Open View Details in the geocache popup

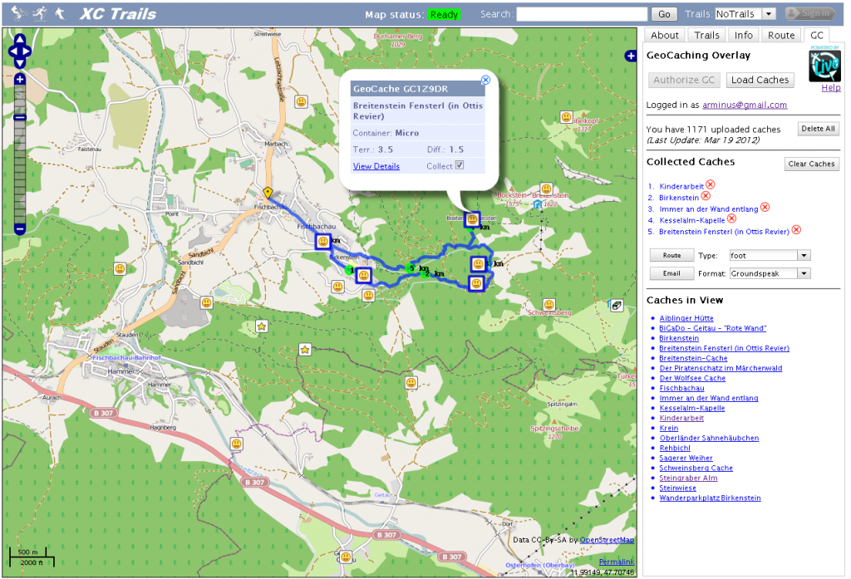point(376,166)
